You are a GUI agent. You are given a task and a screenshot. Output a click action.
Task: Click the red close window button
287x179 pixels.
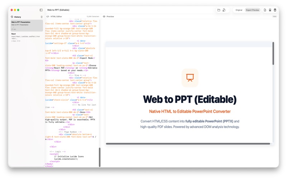point(11,10)
